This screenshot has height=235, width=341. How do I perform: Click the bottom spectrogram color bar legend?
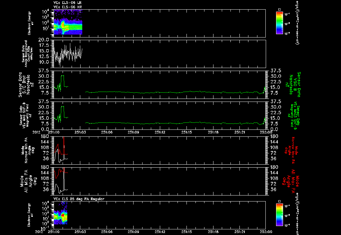click(x=279, y=215)
